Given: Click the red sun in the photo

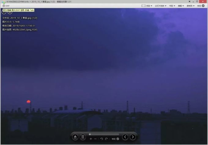Looking at the screenshot, I should tap(28, 102).
